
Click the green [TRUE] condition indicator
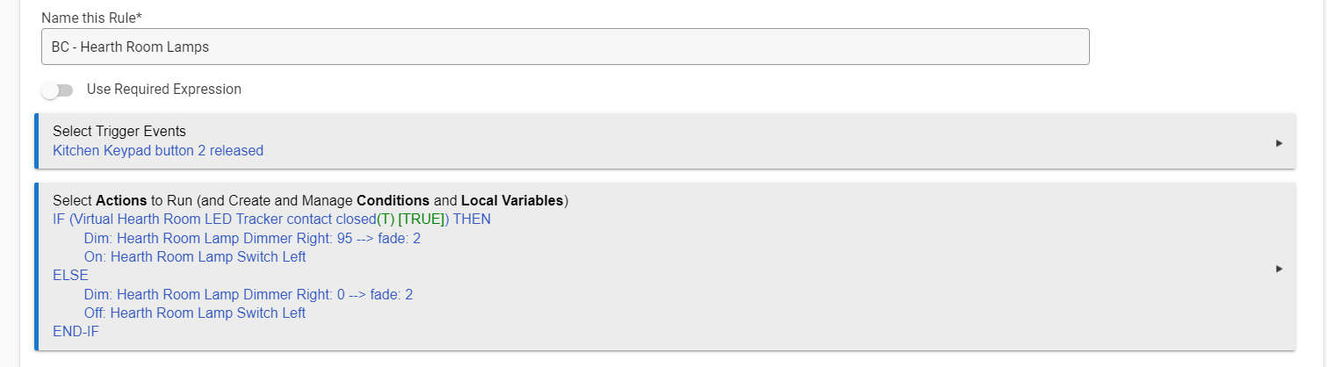click(423, 219)
